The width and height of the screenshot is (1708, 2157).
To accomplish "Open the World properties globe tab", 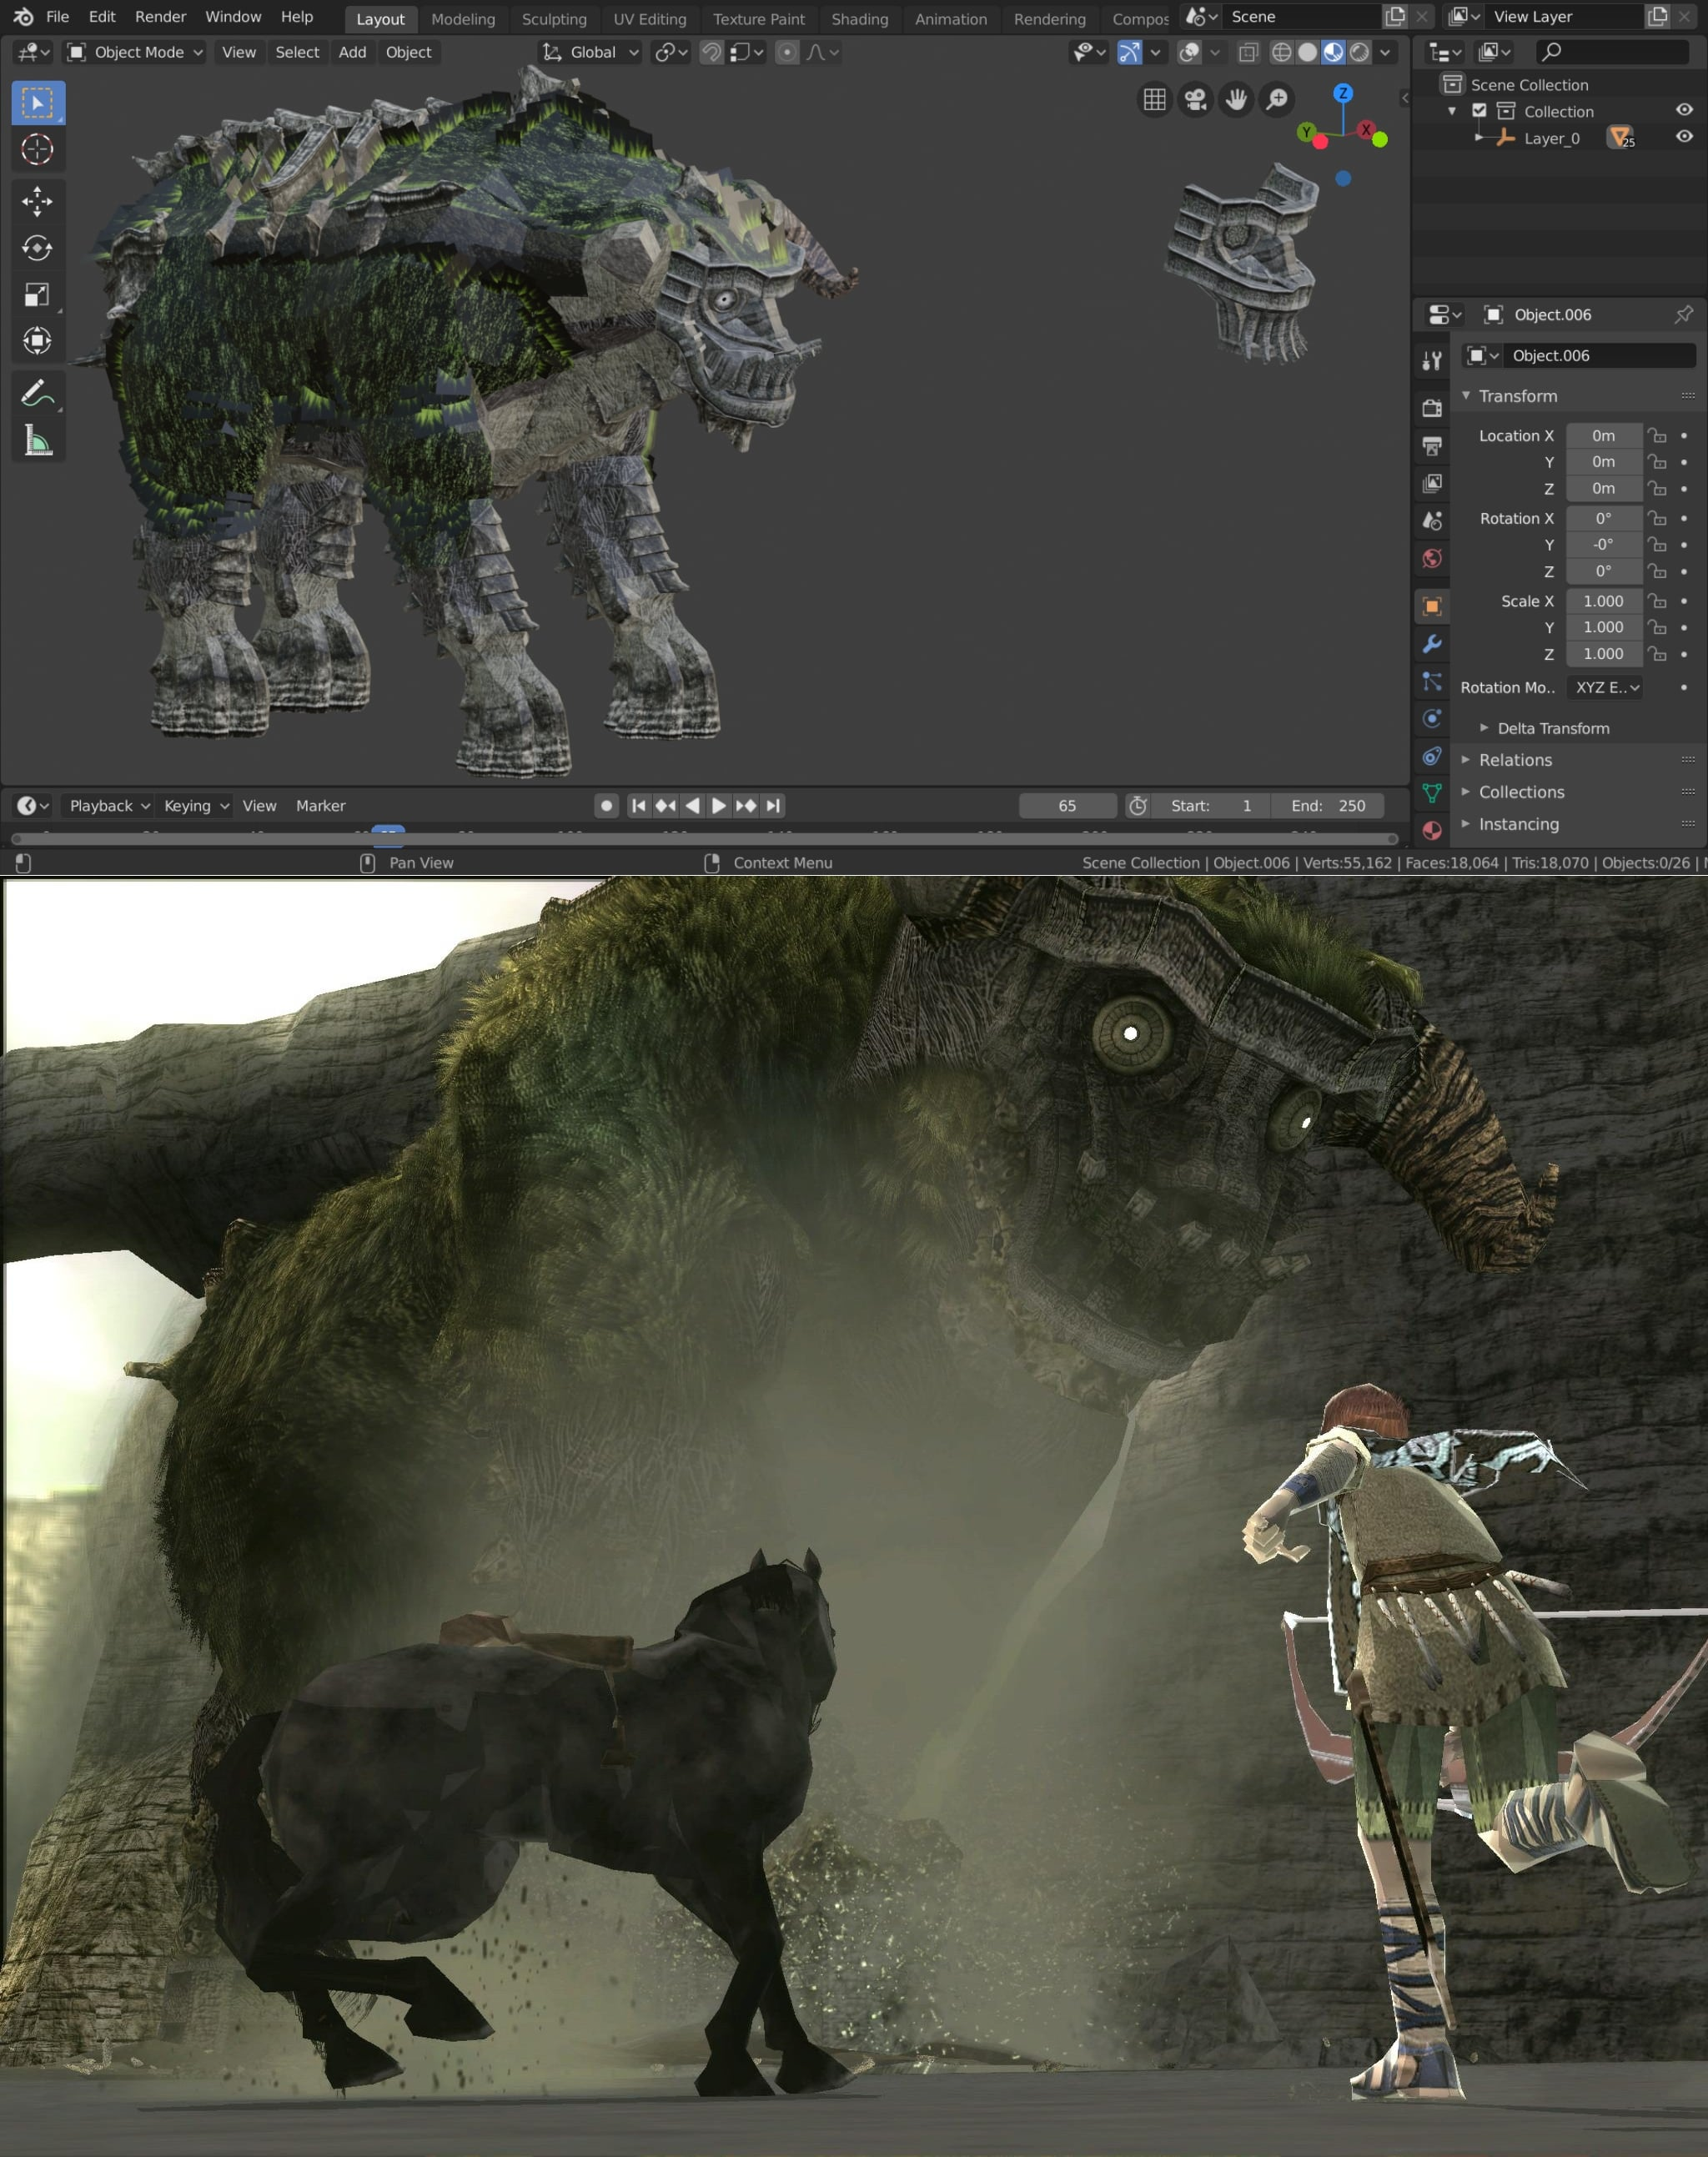I will [x=1432, y=558].
